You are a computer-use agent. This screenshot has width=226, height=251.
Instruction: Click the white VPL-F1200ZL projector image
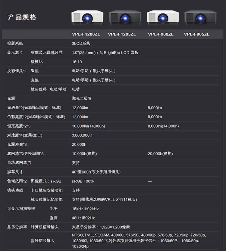(87, 18)
